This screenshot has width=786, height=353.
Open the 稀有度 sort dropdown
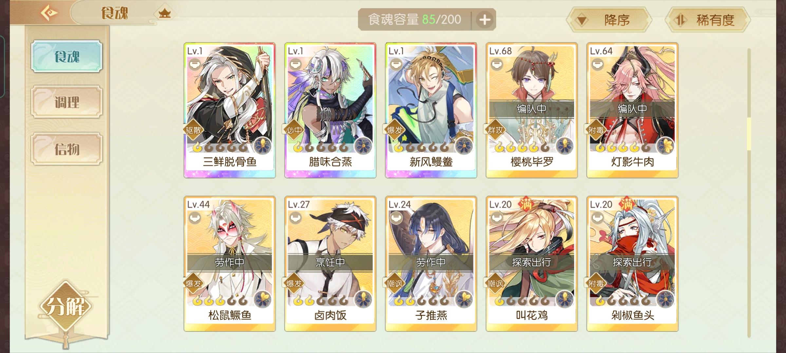tap(708, 20)
